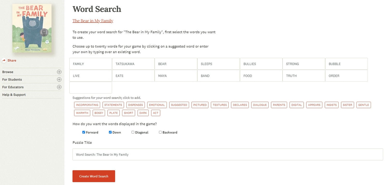Screen dimensions: 388x185
Task: Add suggested word SISTER
Action: pyautogui.click(x=347, y=105)
